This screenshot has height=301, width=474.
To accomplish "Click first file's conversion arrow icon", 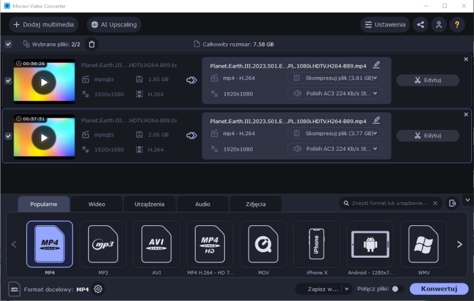I will pos(192,80).
